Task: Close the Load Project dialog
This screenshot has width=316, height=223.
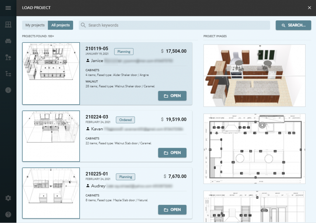Action: pyautogui.click(x=310, y=8)
